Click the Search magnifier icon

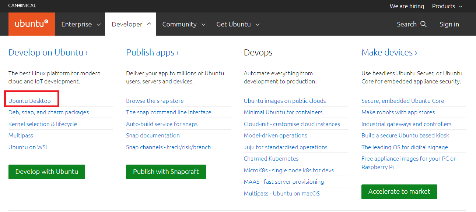pos(423,24)
